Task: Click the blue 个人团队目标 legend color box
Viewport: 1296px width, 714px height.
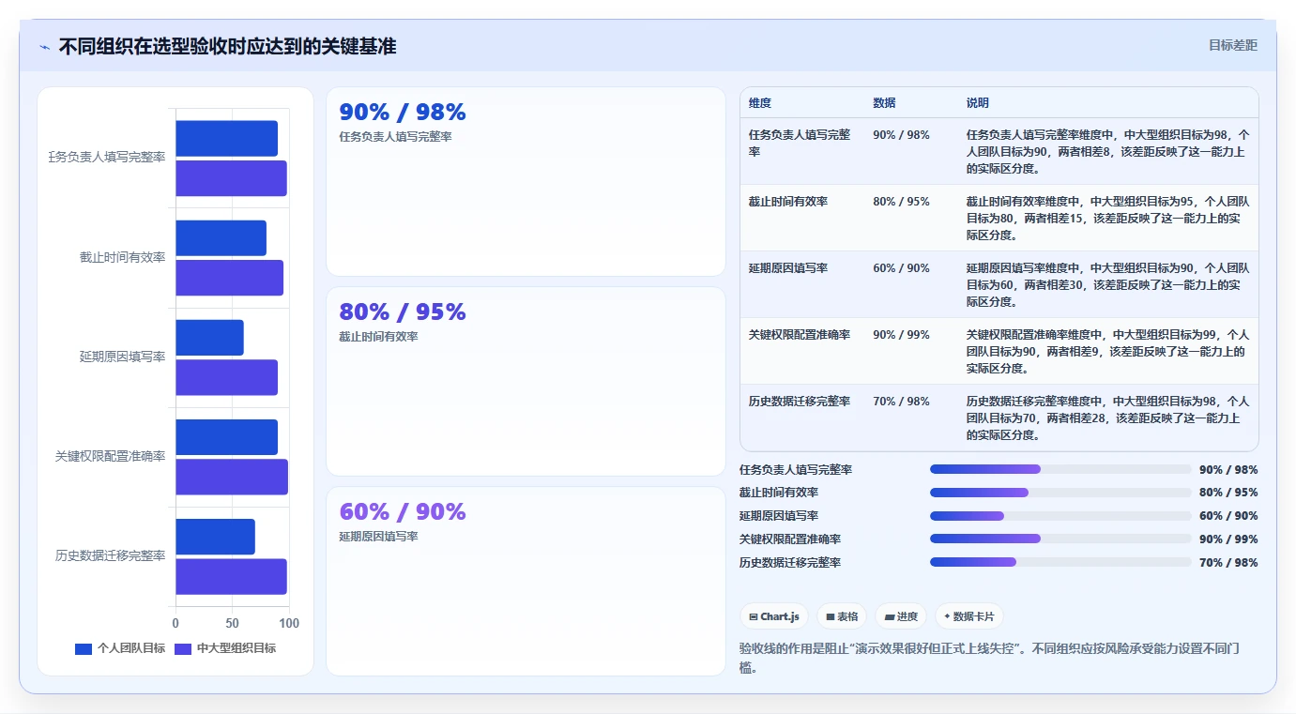Action: 84,648
